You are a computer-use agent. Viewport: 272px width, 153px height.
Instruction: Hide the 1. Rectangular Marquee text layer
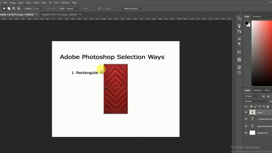pyautogui.click(x=246, y=119)
